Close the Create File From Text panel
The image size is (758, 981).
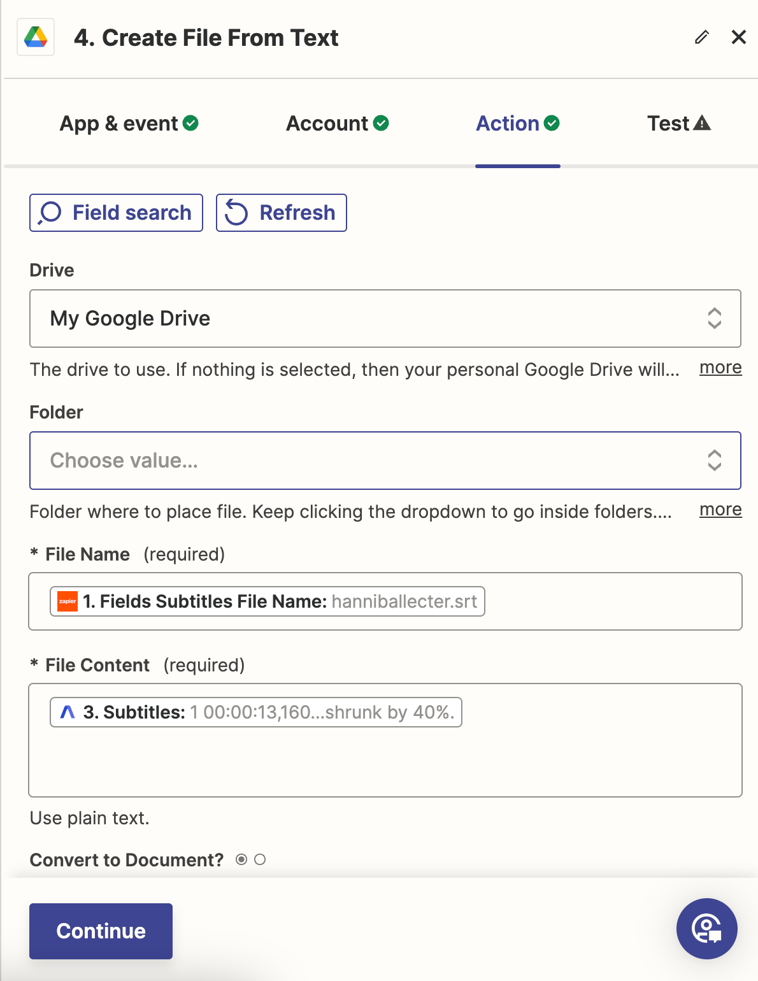click(738, 38)
